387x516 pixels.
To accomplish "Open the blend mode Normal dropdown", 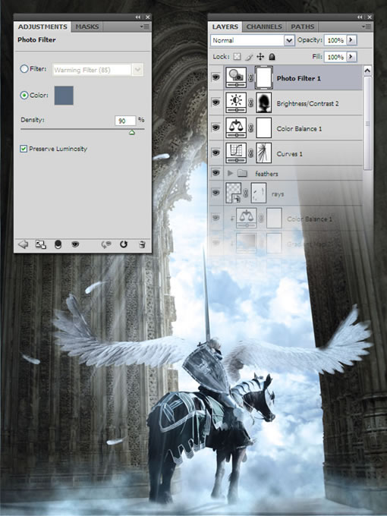I will point(253,40).
